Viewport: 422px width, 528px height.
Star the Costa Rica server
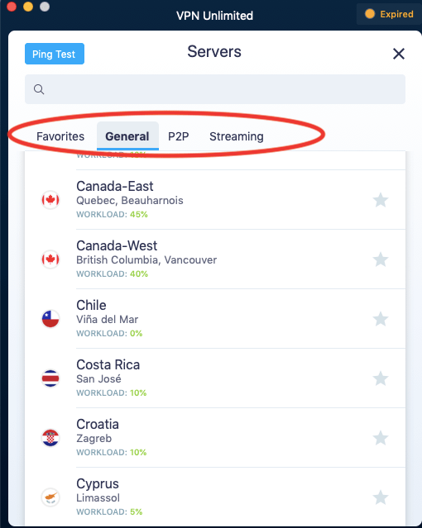[381, 378]
